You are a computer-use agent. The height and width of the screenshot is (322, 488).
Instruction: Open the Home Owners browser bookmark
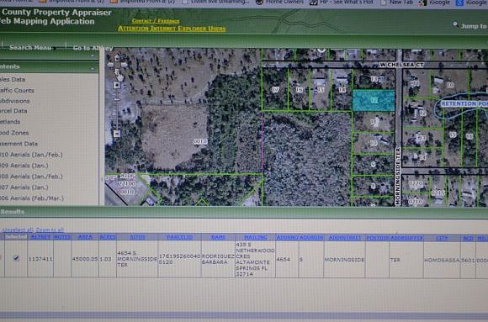(279, 3)
